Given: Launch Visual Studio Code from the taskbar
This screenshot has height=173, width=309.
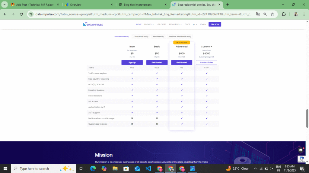Looking at the screenshot, I should point(148,168).
